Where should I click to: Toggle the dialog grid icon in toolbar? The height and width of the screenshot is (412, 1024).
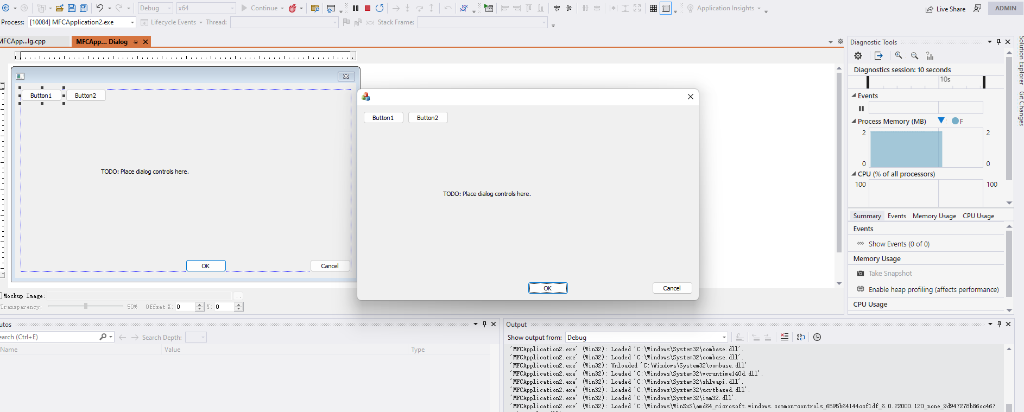coord(653,8)
